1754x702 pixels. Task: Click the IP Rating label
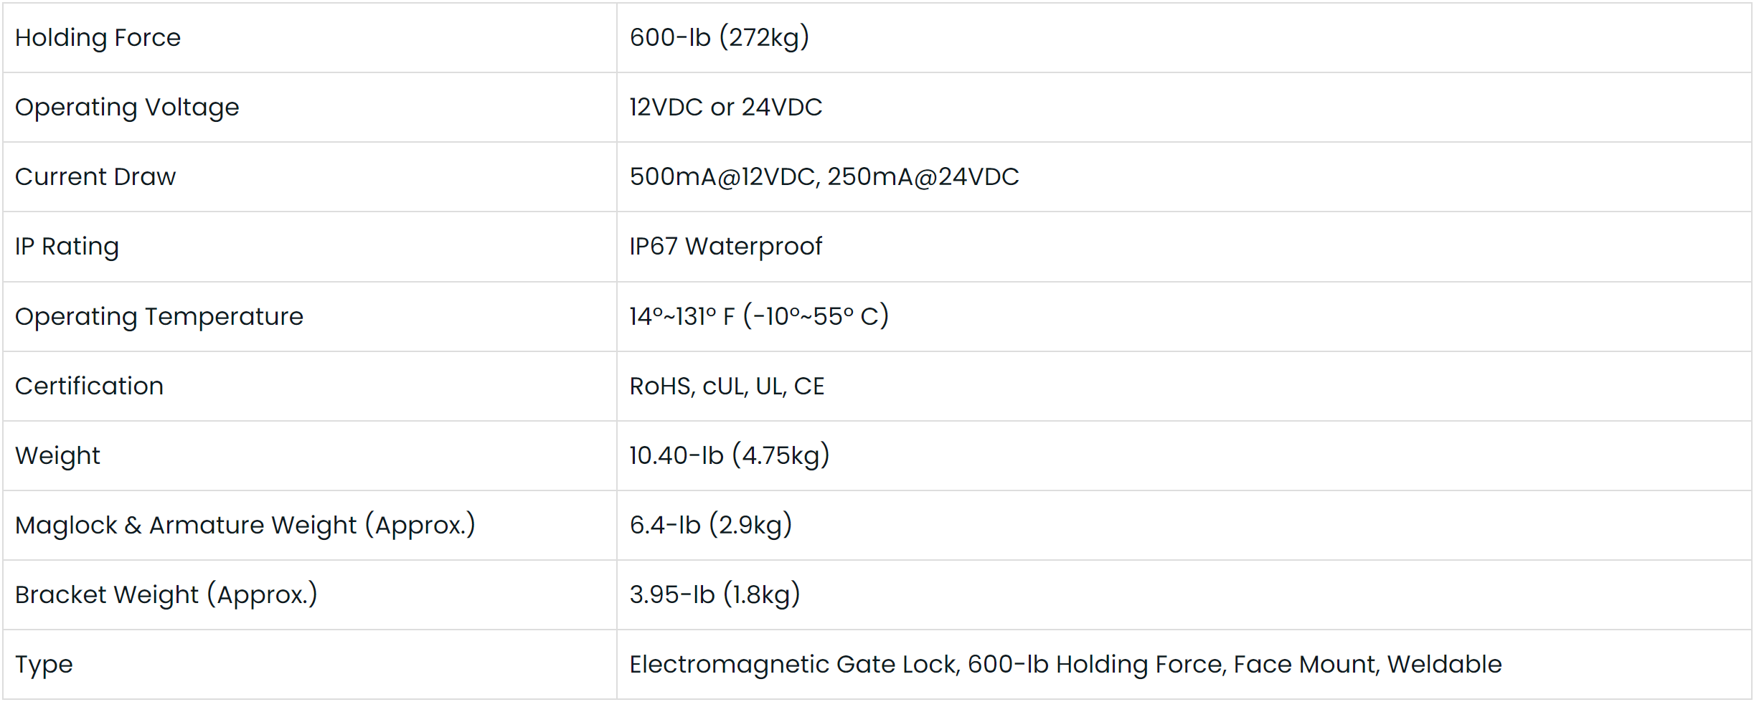67,246
